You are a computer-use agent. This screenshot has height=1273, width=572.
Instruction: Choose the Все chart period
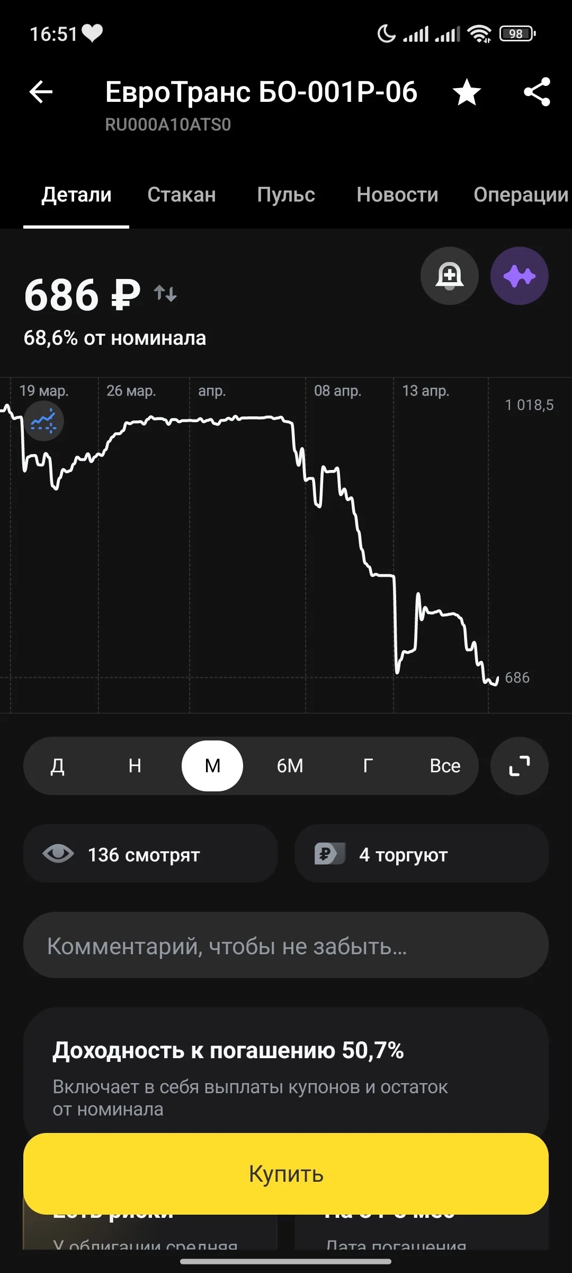click(x=445, y=766)
